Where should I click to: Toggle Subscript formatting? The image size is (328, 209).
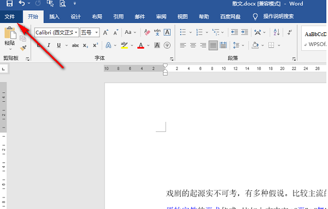click(85, 45)
